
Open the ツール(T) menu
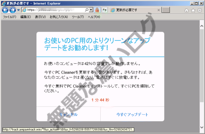tap(78, 17)
